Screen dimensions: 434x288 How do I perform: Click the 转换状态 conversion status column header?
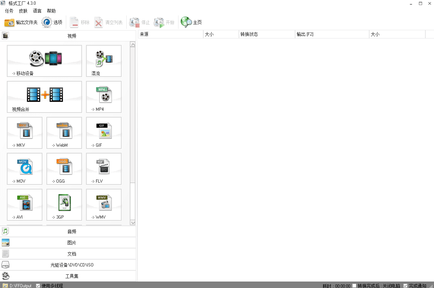(267, 34)
